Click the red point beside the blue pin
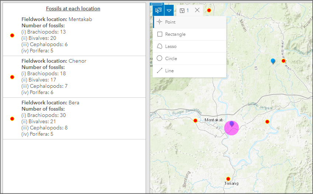This screenshot has width=313, height=194. point(284,61)
